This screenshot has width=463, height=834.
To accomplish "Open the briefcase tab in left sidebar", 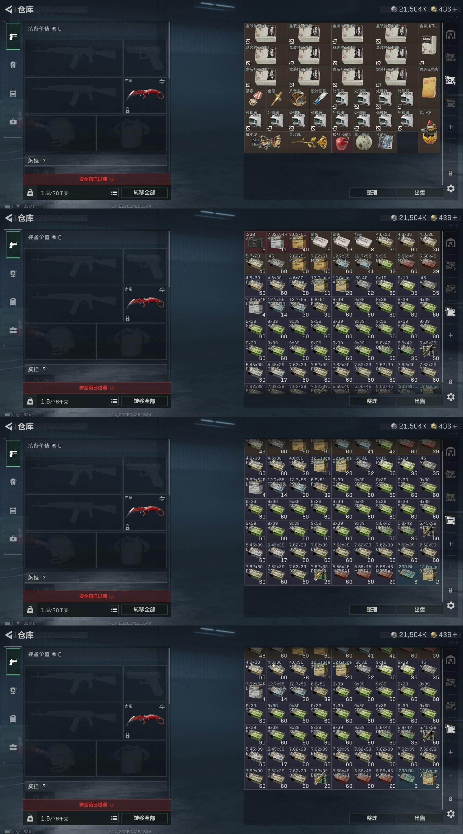I will 13,122.
